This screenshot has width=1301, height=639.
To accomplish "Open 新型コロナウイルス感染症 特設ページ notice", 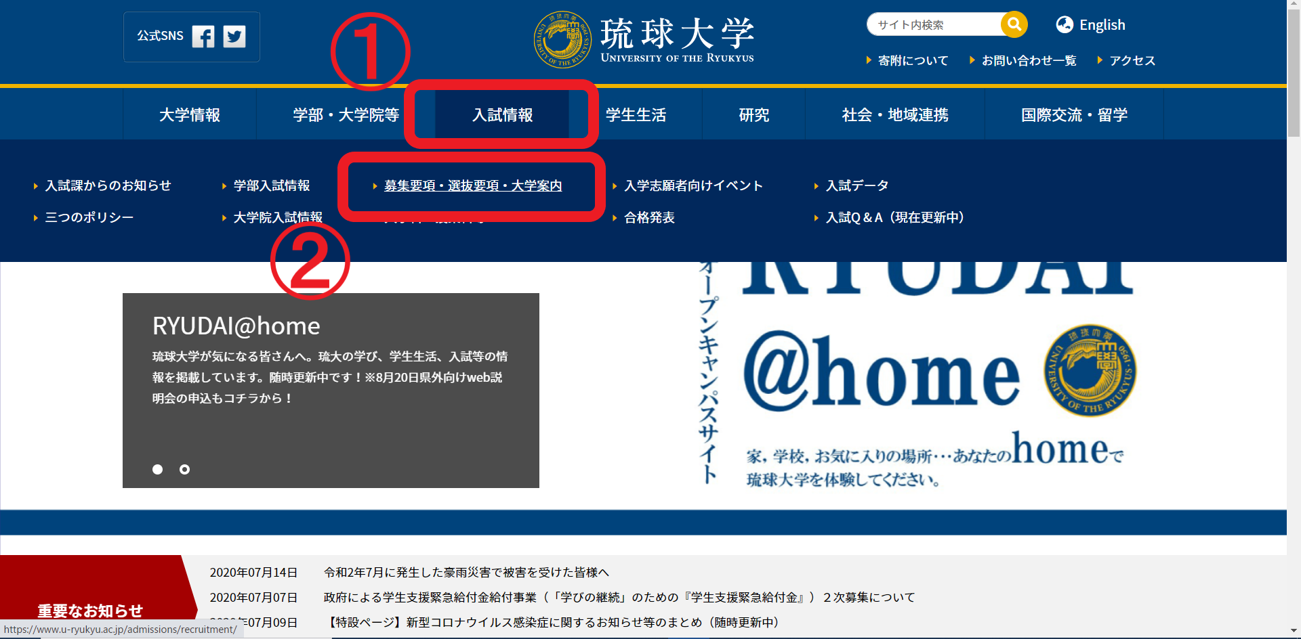I will coord(553,623).
